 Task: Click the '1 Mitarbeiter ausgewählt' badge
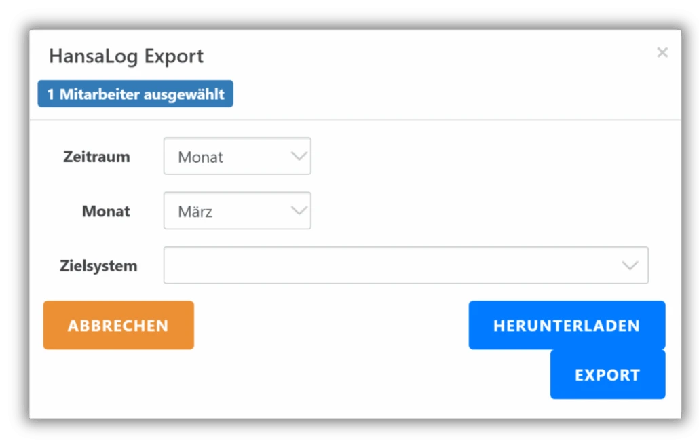click(135, 94)
